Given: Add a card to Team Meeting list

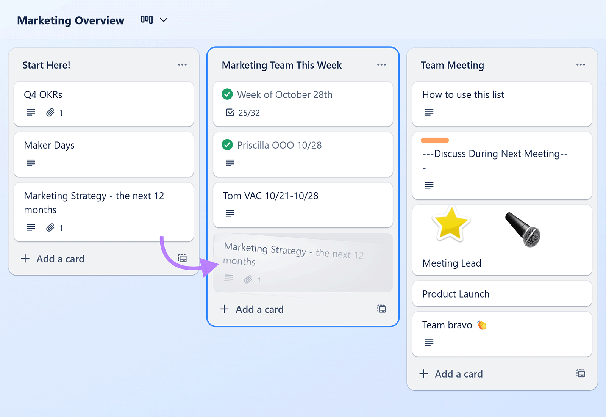Looking at the screenshot, I should tap(451, 374).
